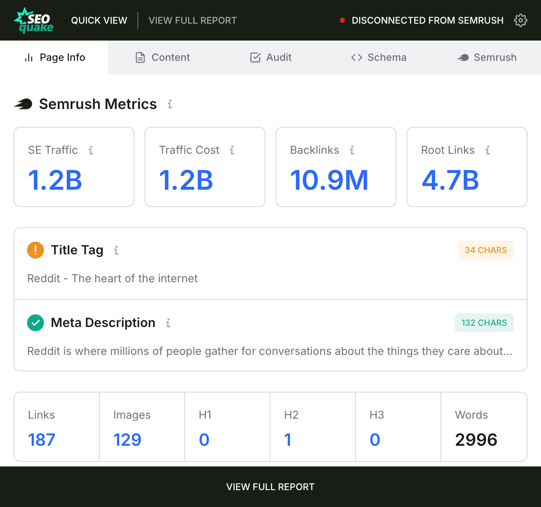Click Root Links value 4.7B
The width and height of the screenshot is (541, 507).
[450, 180]
